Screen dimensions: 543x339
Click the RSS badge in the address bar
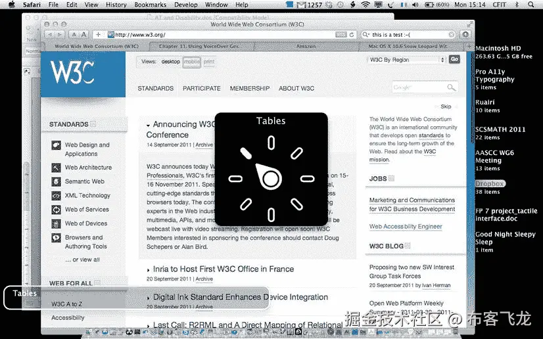341,35
